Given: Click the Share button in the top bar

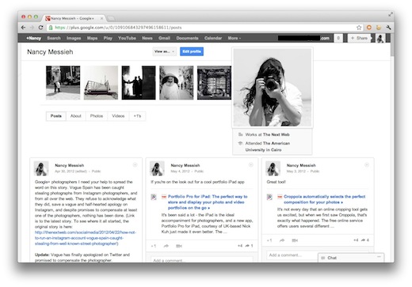Looking at the screenshot, I should coord(359,38).
